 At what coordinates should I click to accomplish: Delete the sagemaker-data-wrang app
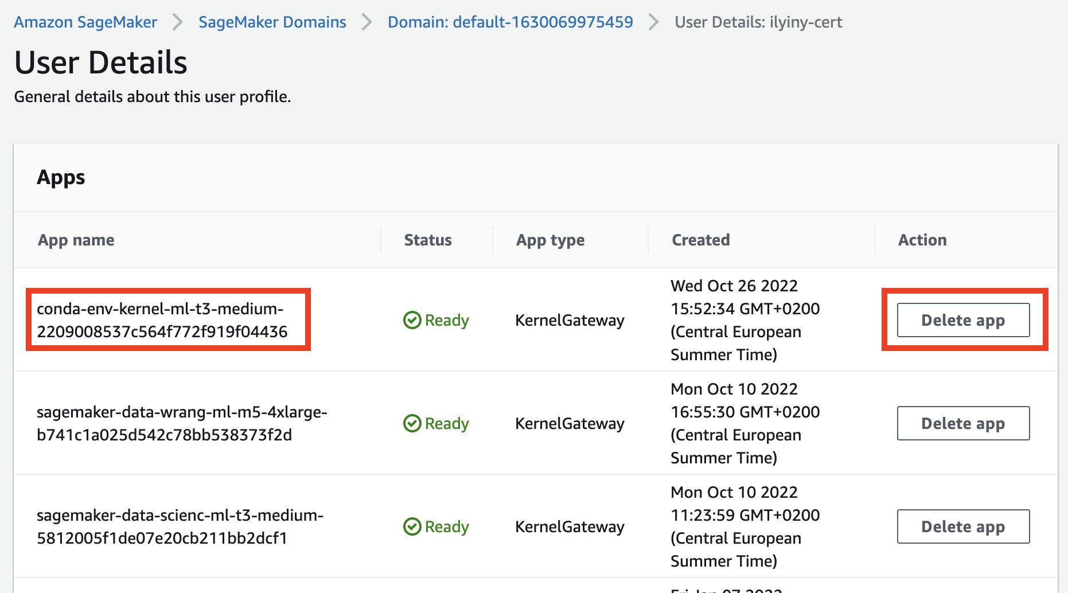point(963,423)
